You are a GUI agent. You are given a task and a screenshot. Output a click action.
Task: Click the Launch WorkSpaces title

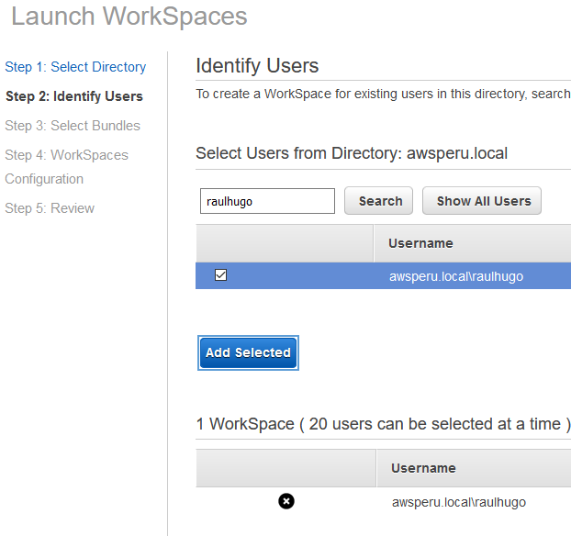pos(129,17)
